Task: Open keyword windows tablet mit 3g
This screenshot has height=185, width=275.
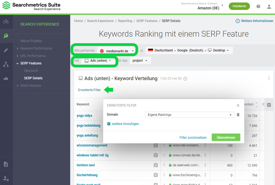Action: 92,155
